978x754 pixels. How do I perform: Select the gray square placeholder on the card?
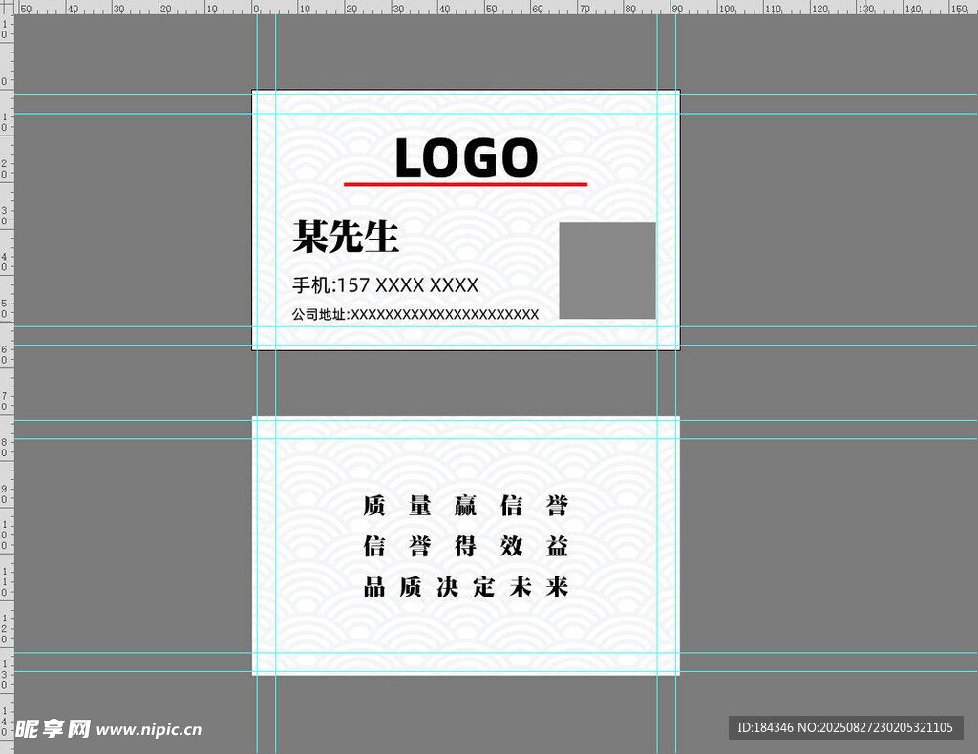coord(606,270)
